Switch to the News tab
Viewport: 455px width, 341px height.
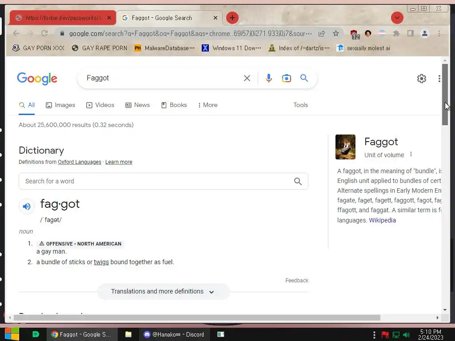click(138, 105)
